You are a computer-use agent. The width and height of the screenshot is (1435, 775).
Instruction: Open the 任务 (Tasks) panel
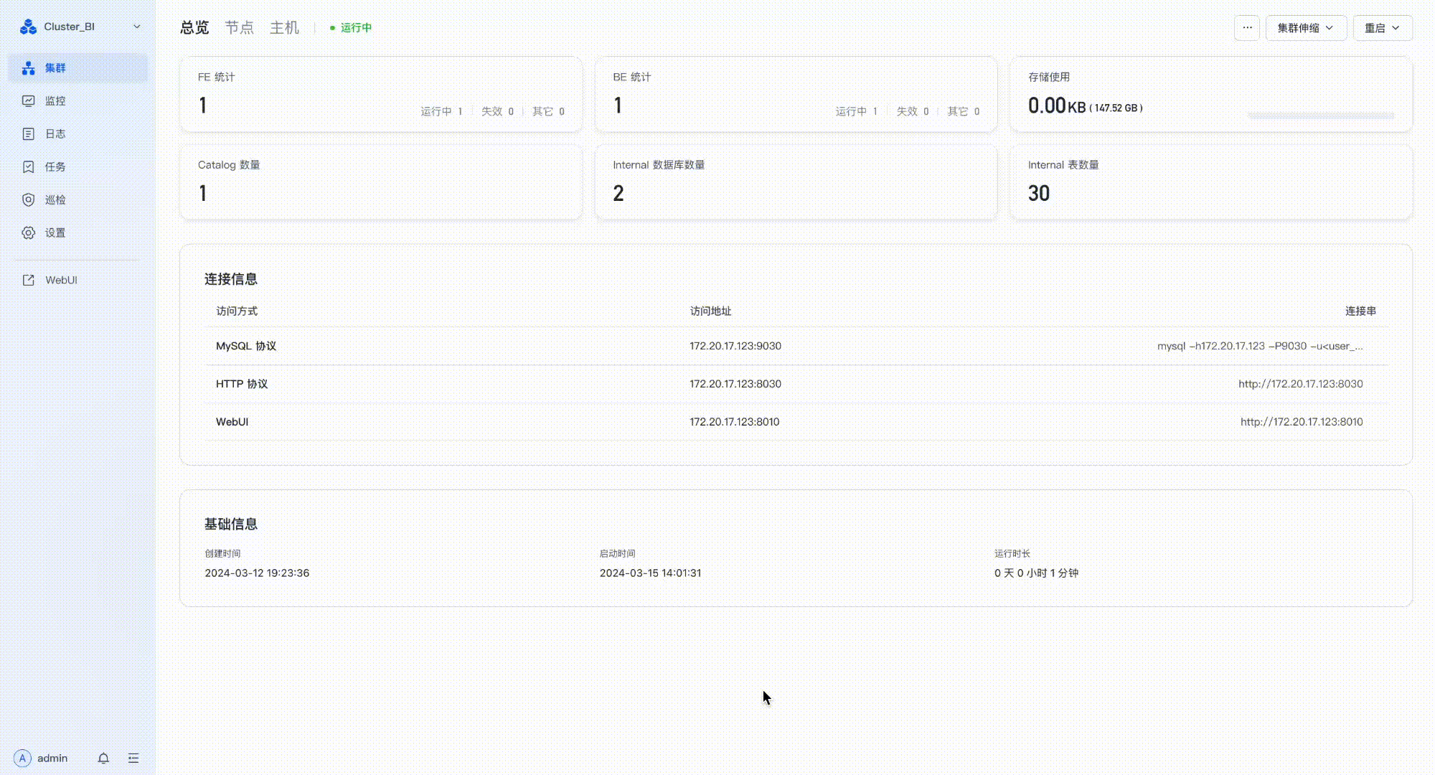[x=55, y=167]
